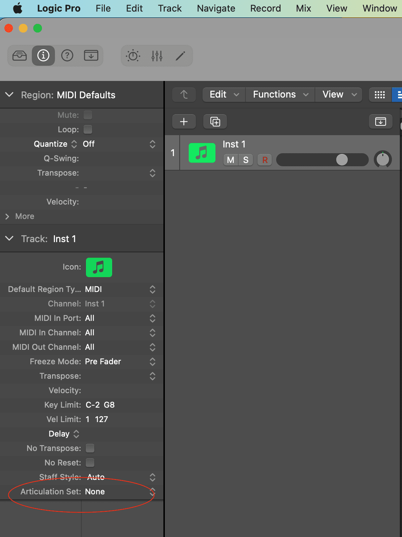Open the Apple menu
The image size is (402, 537).
(x=18, y=8)
